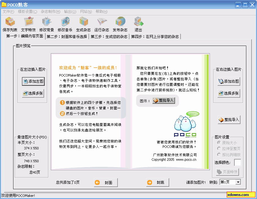Image resolution: width=257 pixels, height=199 pixels.
Task: Click the 那就让我们开始吧! text
Action: point(152,68)
